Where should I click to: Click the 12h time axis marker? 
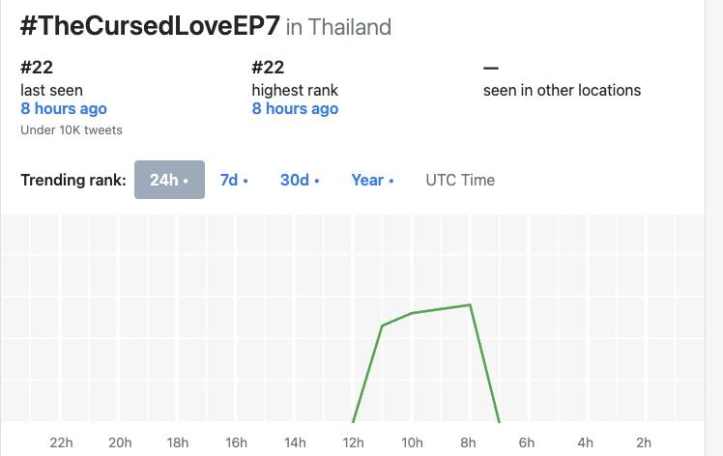click(353, 442)
